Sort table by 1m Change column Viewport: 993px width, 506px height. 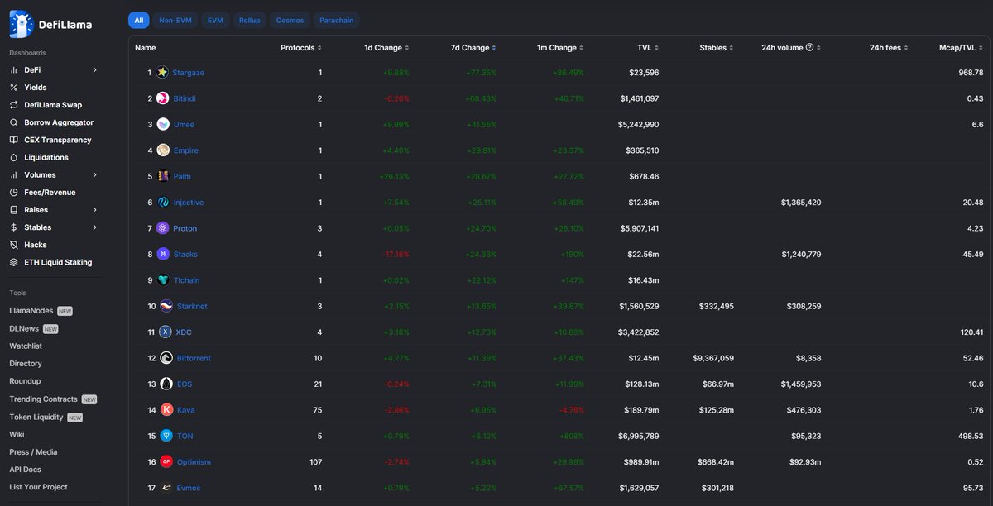[561, 48]
